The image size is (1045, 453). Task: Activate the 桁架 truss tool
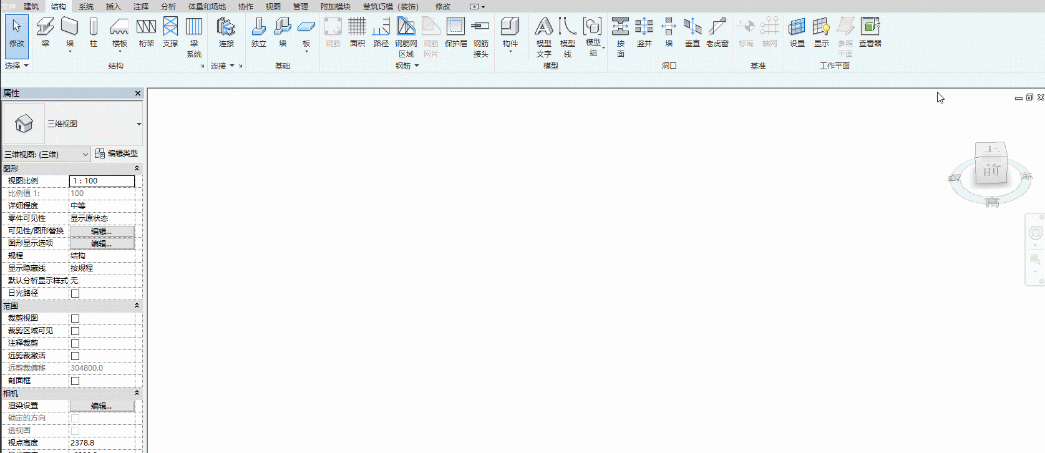point(147,33)
